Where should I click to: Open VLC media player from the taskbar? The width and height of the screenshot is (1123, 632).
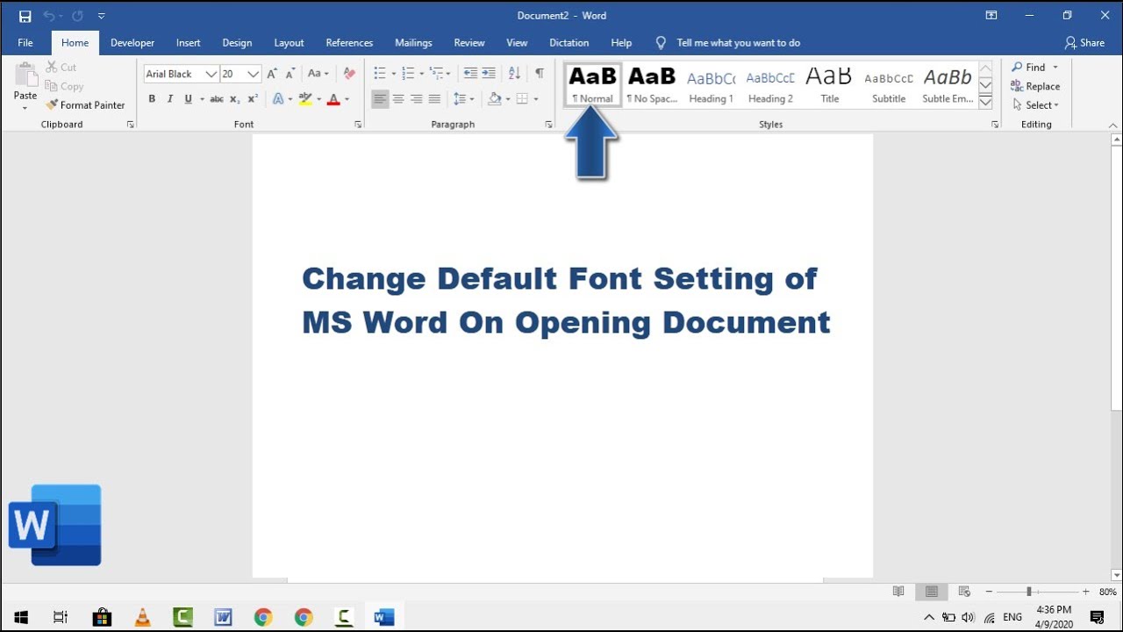[x=142, y=617]
